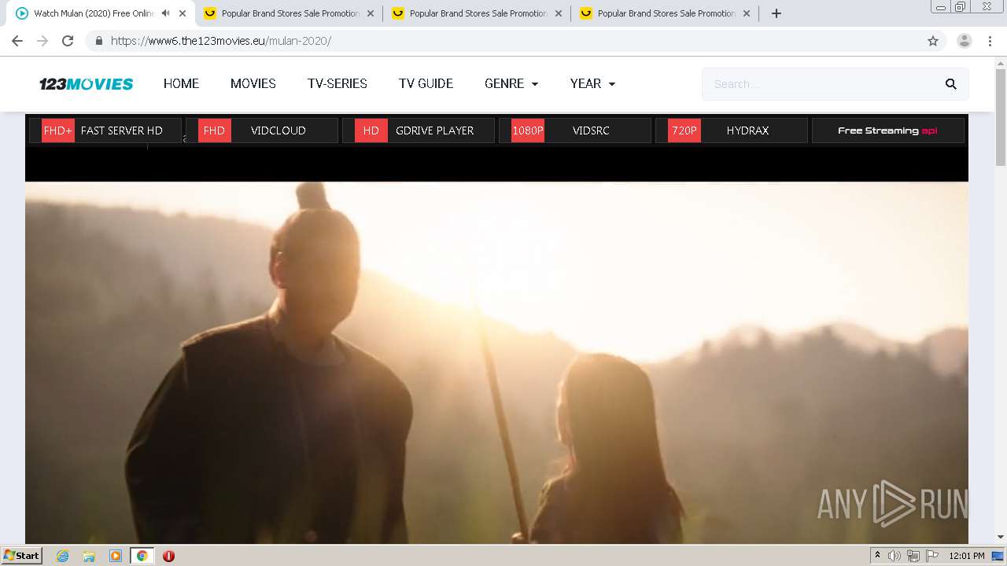Close the Watch Mulan (2020) tab
This screenshot has width=1007, height=566.
coord(183,13)
